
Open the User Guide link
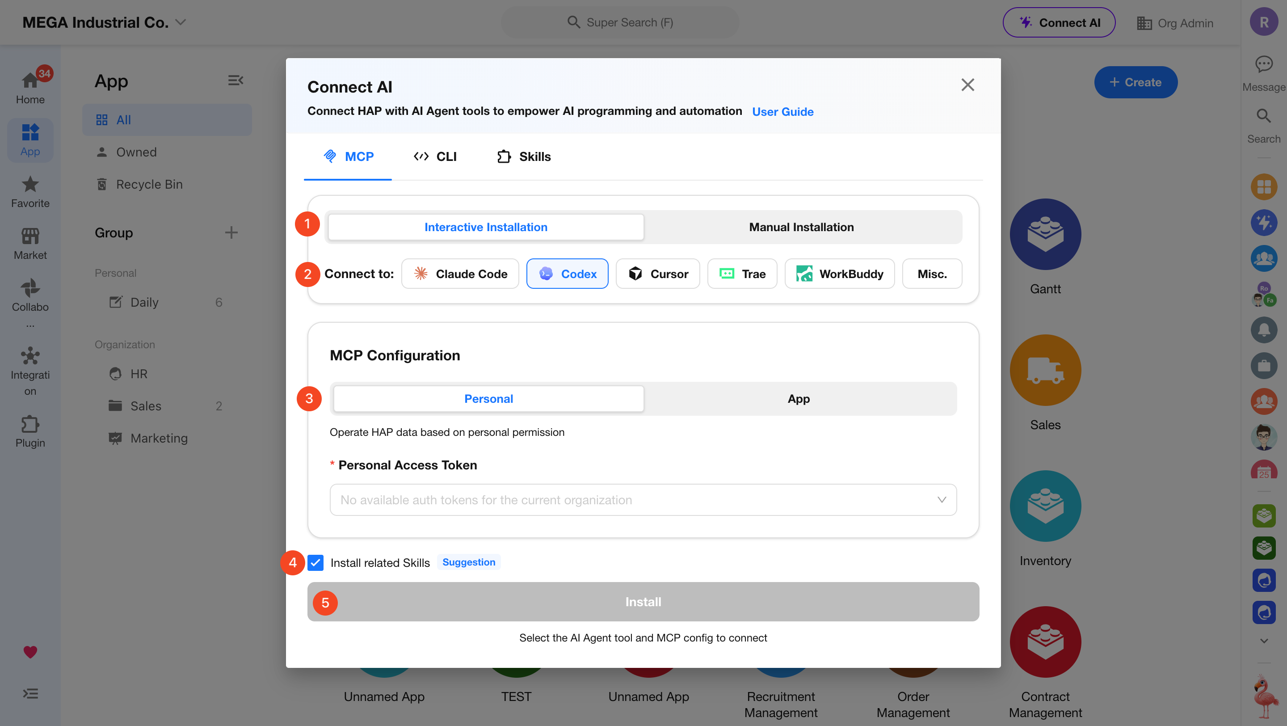point(782,112)
